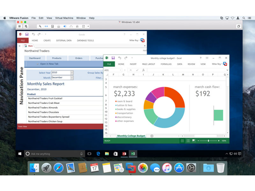
Task: Click the Save icon in Excel title bar
Action: (113, 58)
